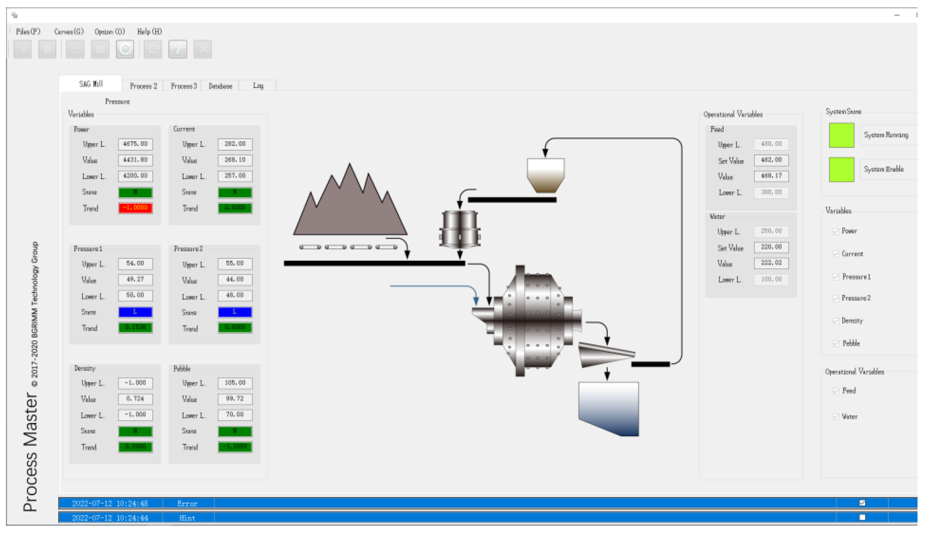The image size is (927, 539).
Task: Click the SAG mill image in diagram
Action: point(529,321)
